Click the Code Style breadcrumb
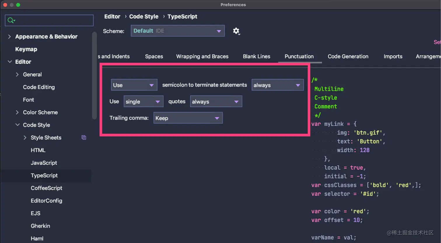The height and width of the screenshot is (243, 441). click(144, 17)
